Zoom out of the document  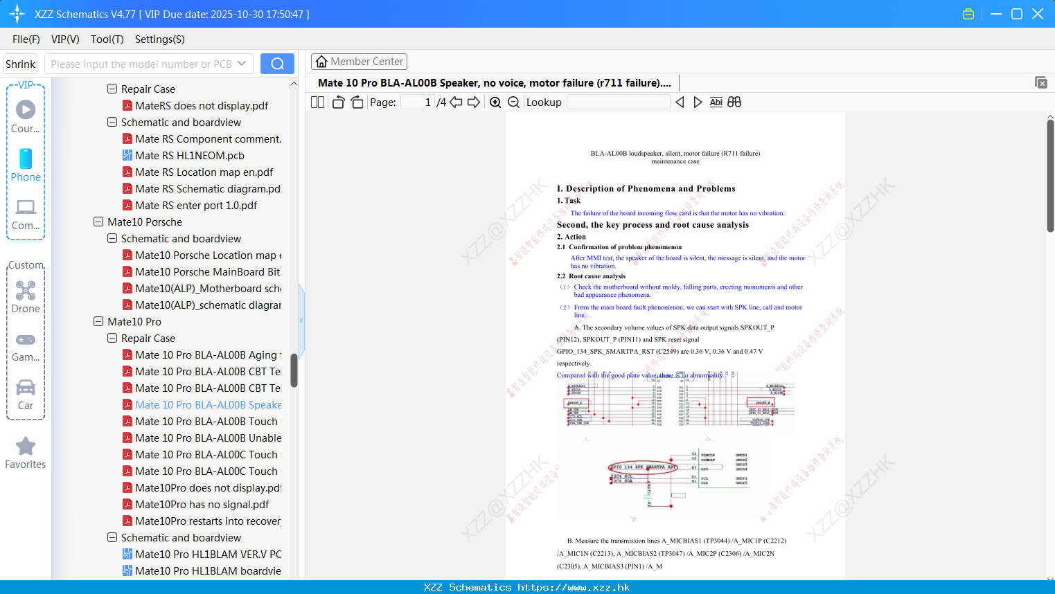[513, 102]
